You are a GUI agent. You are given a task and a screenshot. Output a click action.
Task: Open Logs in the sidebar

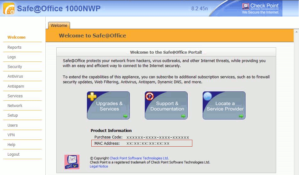[12, 57]
